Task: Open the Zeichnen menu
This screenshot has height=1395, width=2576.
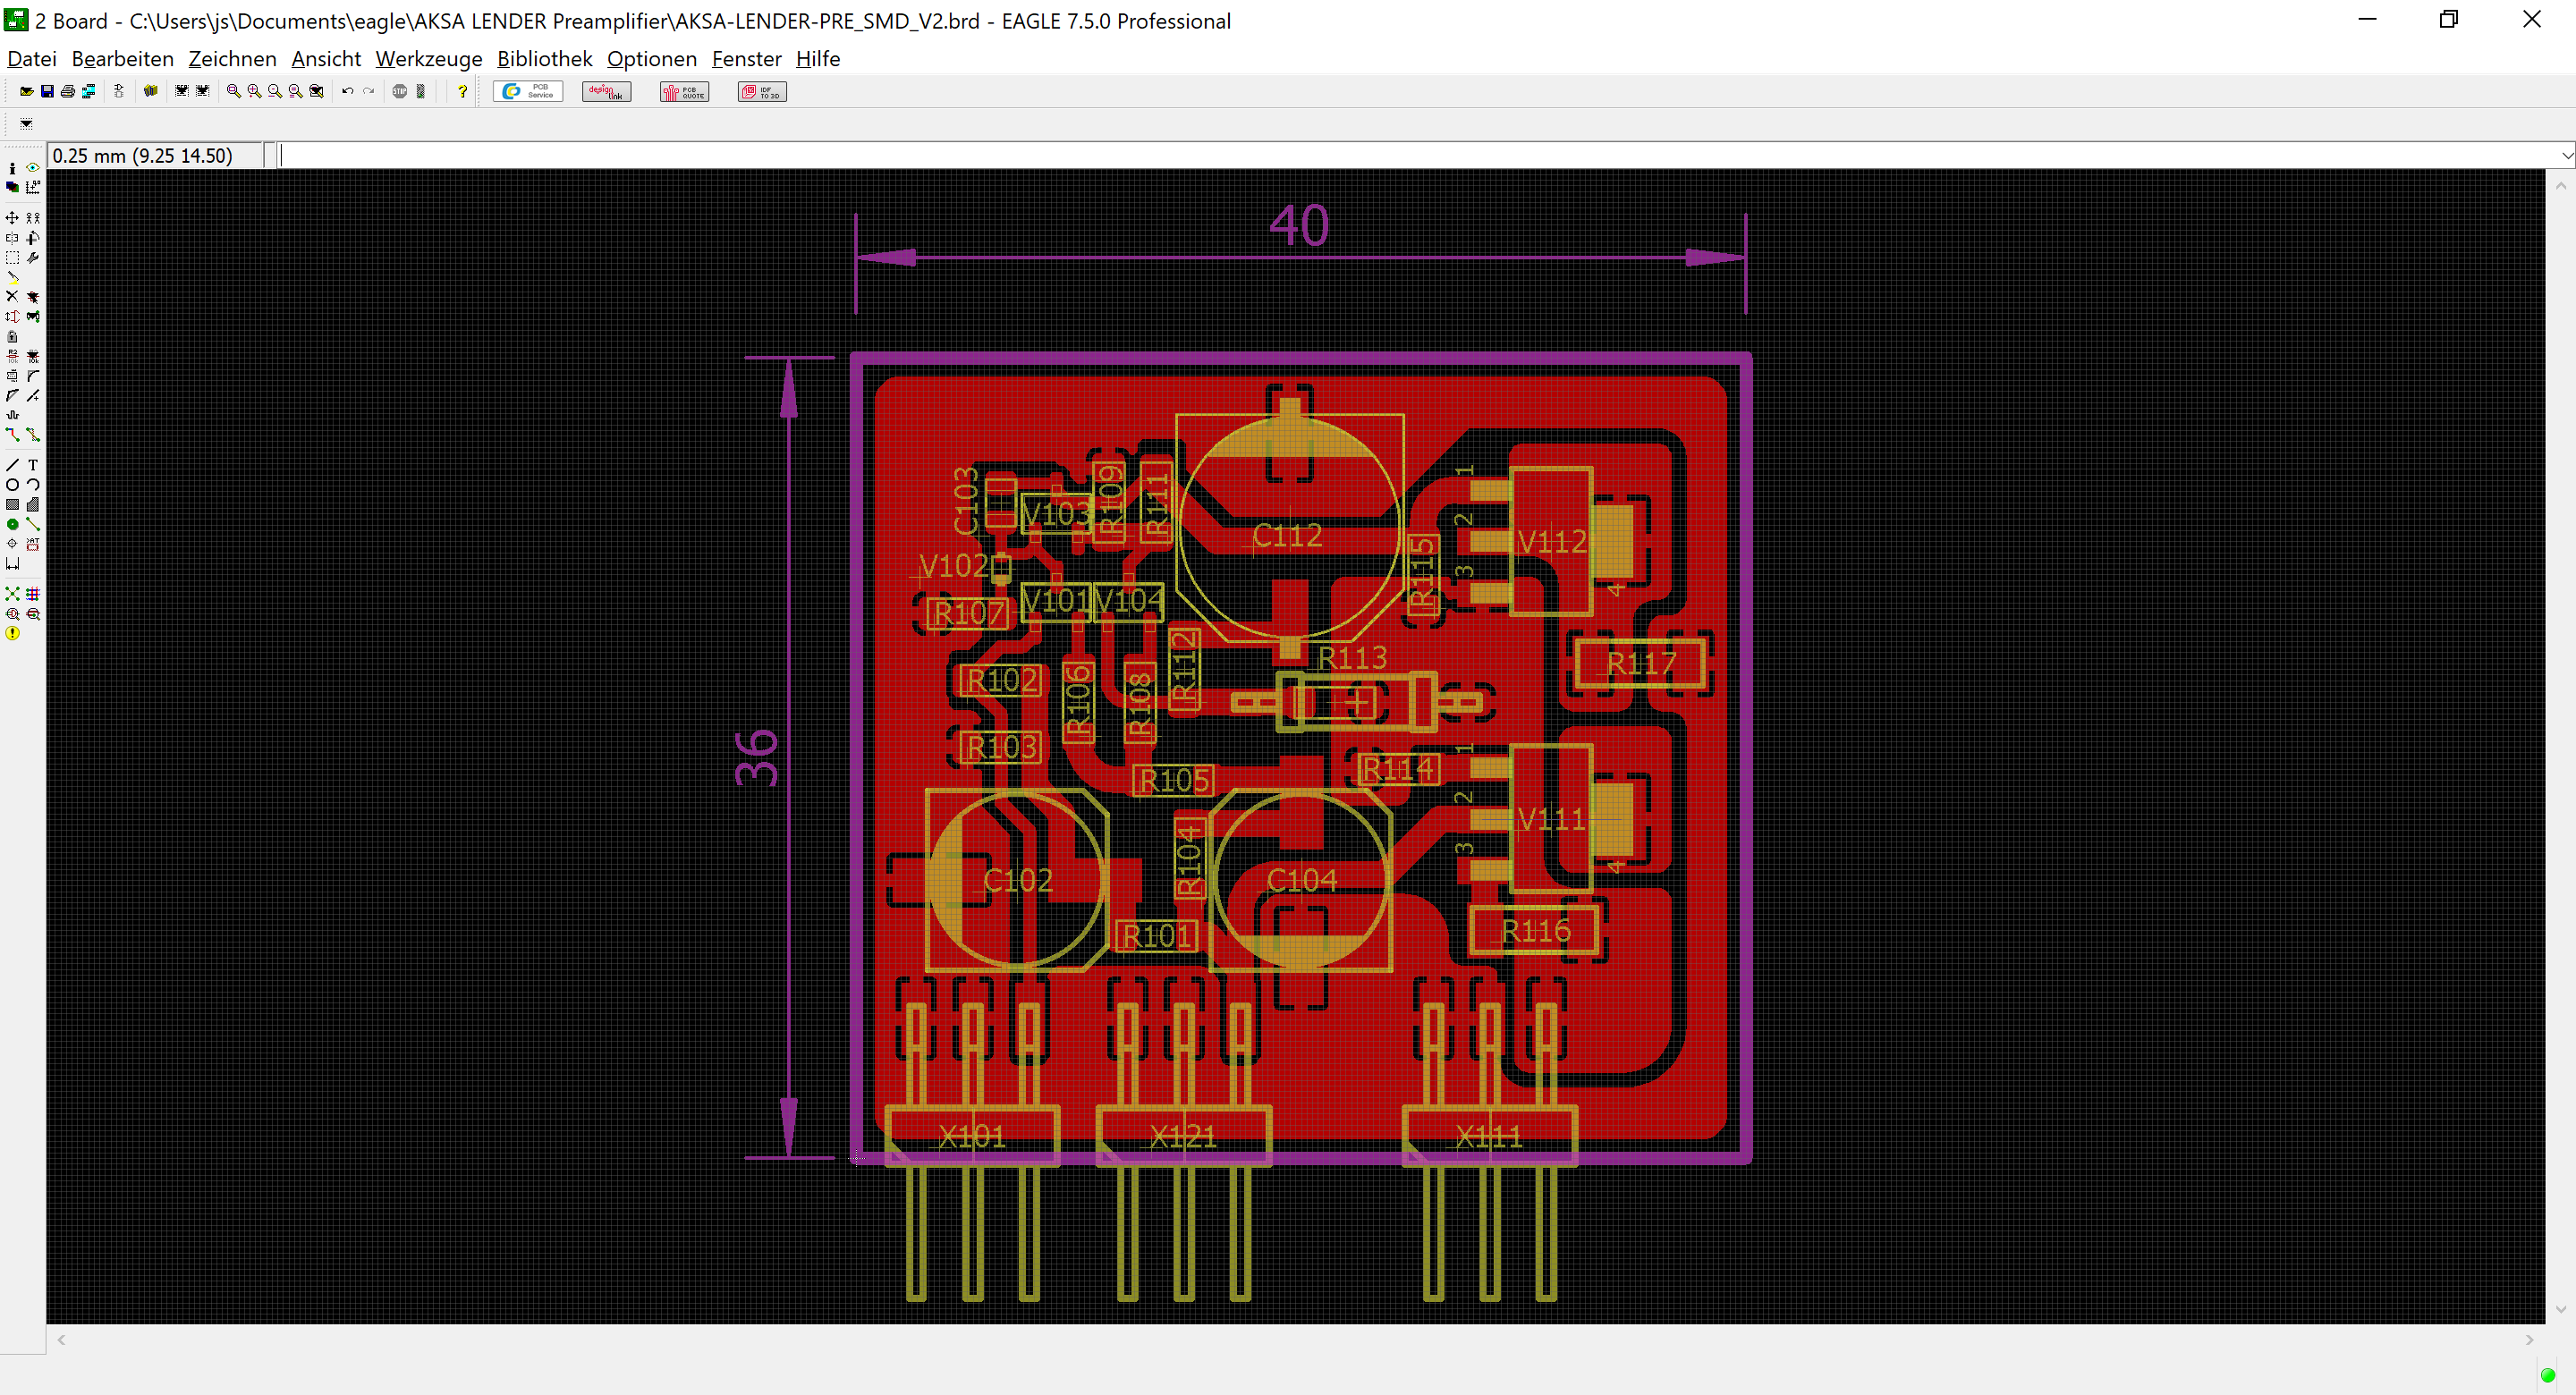Action: point(232,59)
